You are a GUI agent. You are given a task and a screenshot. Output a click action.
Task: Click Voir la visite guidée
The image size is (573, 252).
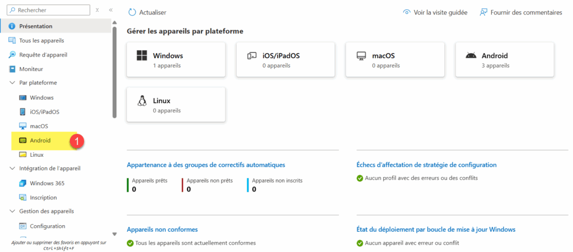[435, 12]
